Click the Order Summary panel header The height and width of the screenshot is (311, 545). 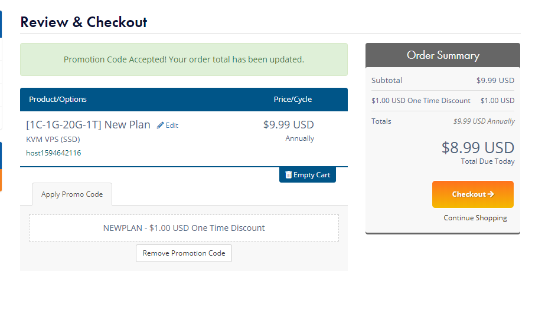pyautogui.click(x=443, y=55)
